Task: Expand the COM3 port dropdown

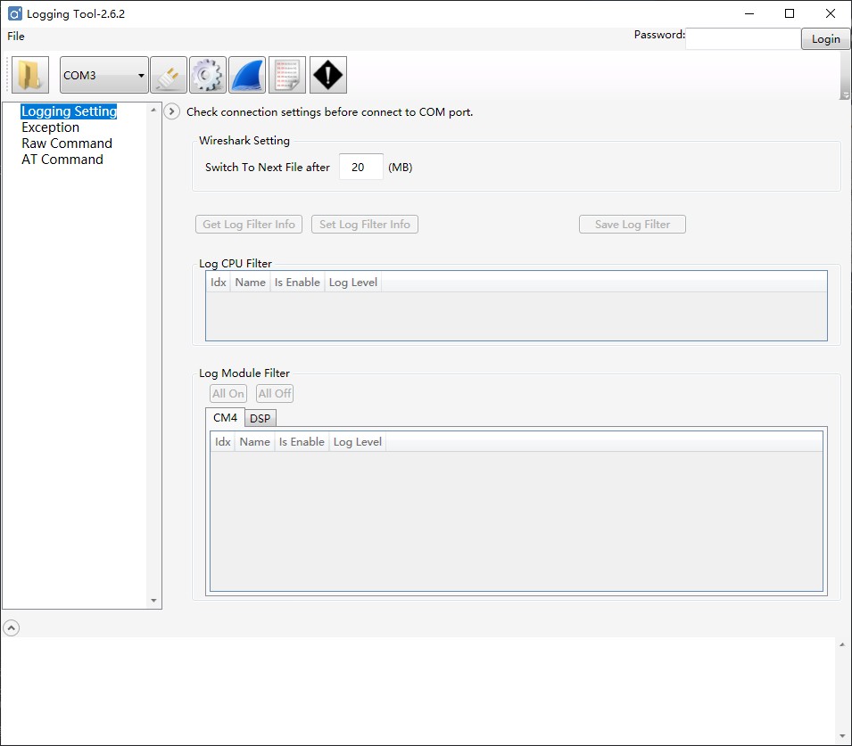Action: click(103, 76)
